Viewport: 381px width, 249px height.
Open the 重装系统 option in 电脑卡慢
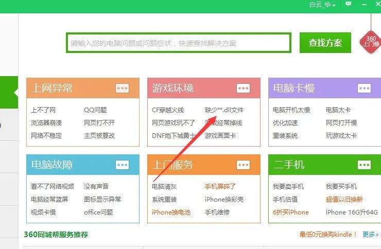point(285,136)
